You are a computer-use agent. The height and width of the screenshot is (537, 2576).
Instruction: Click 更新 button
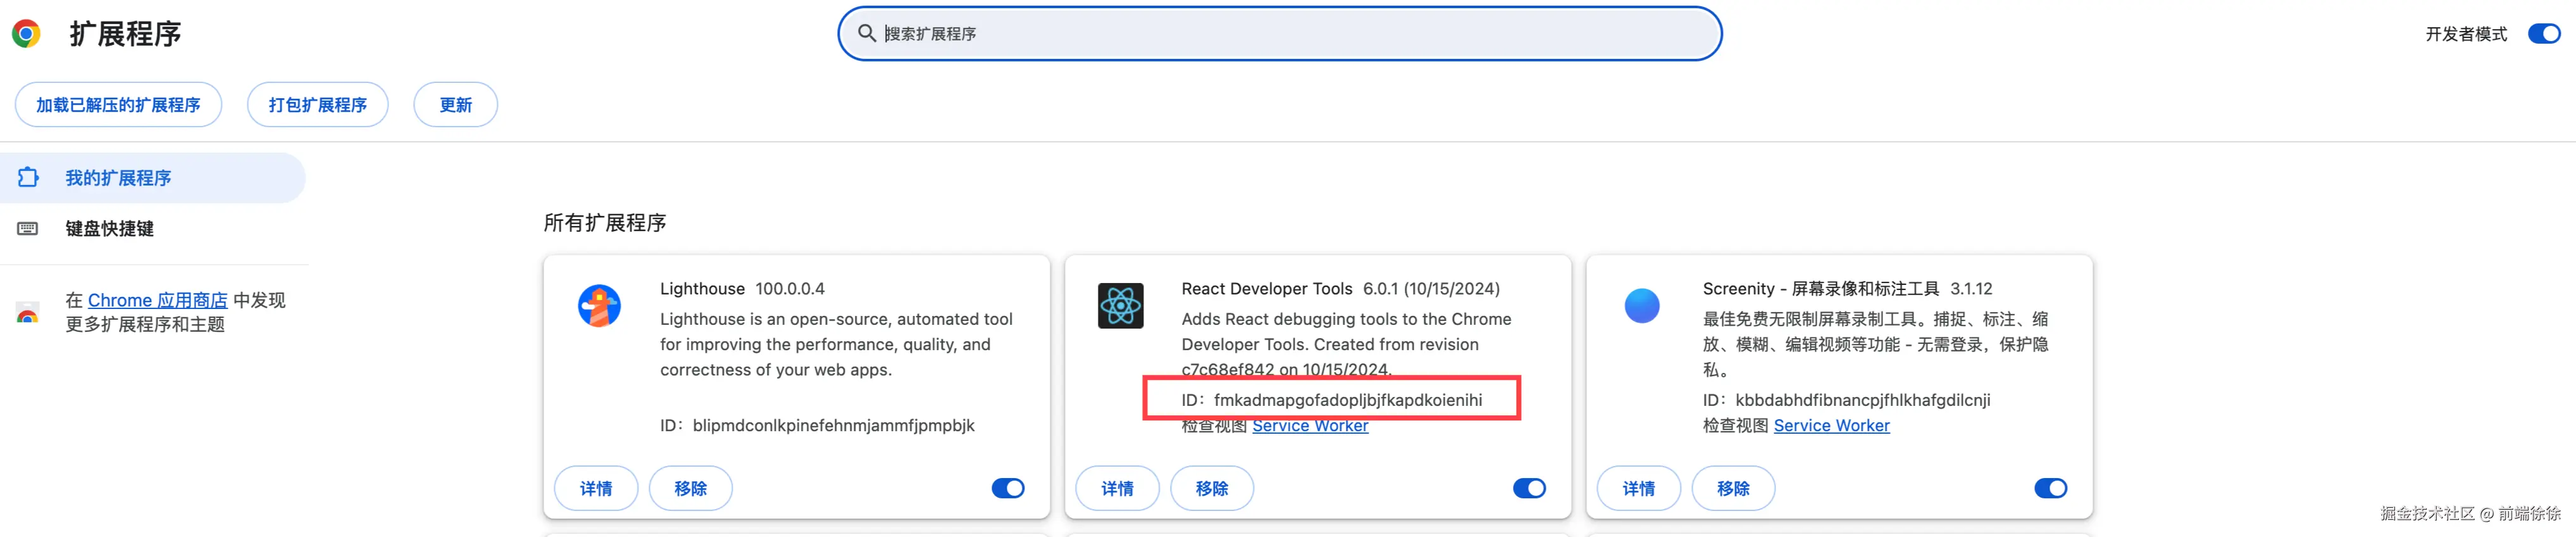tap(455, 105)
